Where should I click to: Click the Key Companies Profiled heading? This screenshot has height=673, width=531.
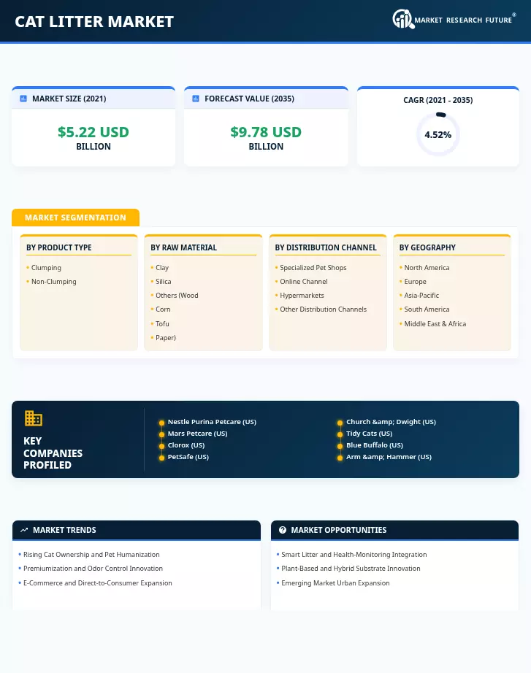pyautogui.click(x=53, y=453)
